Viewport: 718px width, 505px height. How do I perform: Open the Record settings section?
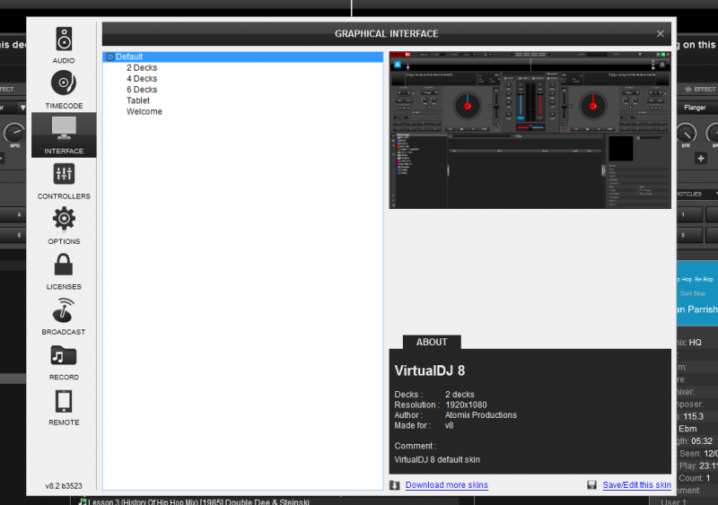click(64, 361)
